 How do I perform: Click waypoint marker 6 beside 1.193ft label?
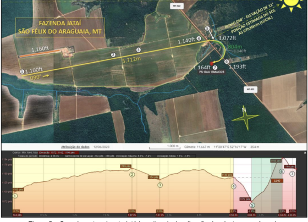pyautogui.click(x=227, y=62)
